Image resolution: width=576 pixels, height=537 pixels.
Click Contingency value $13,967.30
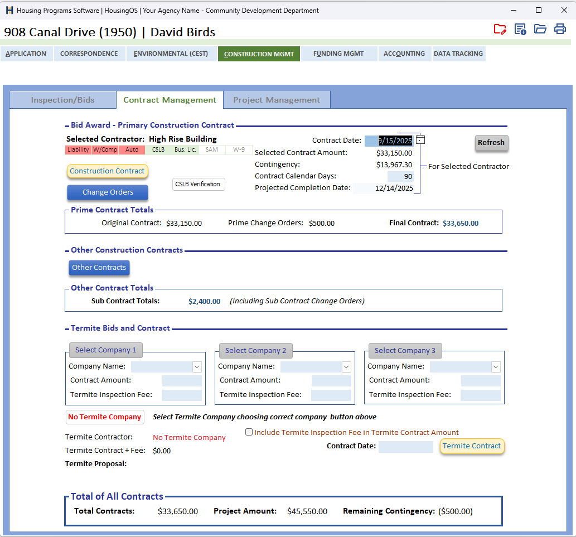394,165
